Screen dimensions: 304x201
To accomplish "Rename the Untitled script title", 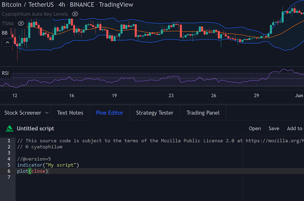I will 35,129.
